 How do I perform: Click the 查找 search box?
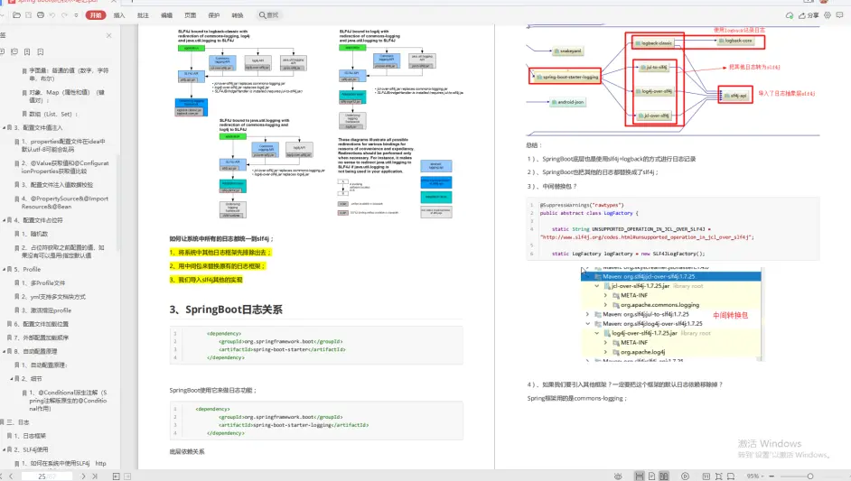click(269, 15)
